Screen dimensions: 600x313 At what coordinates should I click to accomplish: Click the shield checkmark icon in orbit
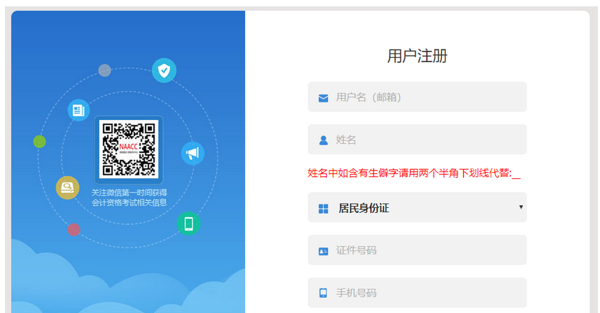point(164,70)
